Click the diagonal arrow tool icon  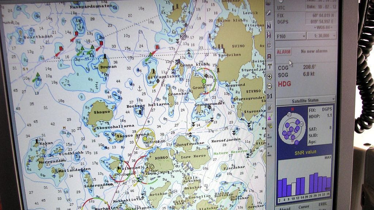tap(269, 13)
